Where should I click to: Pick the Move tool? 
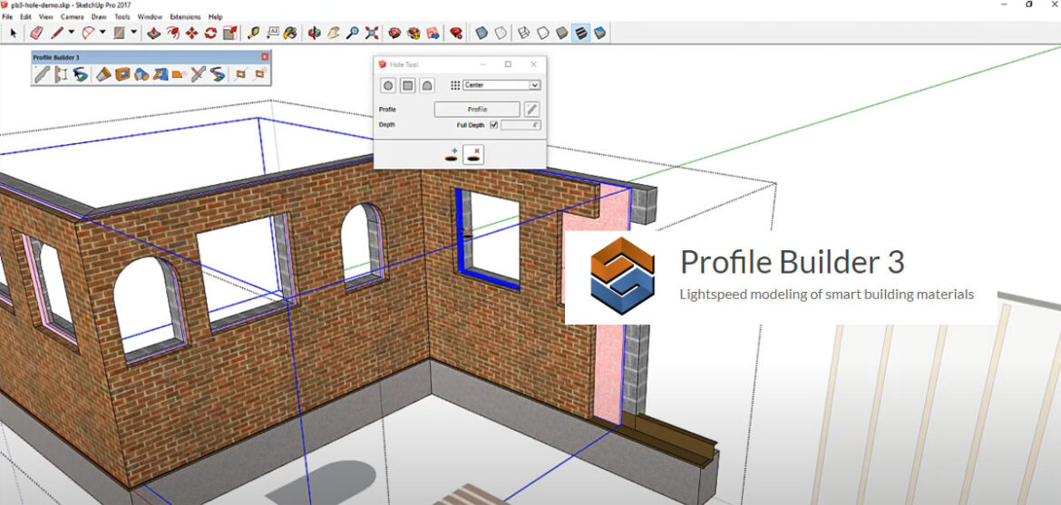click(x=192, y=33)
